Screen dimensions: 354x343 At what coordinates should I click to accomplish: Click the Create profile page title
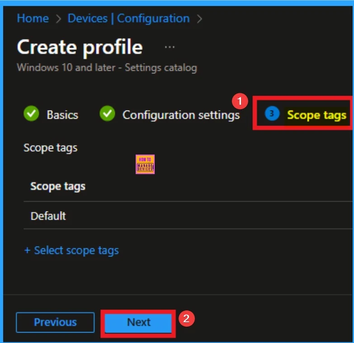[80, 48]
